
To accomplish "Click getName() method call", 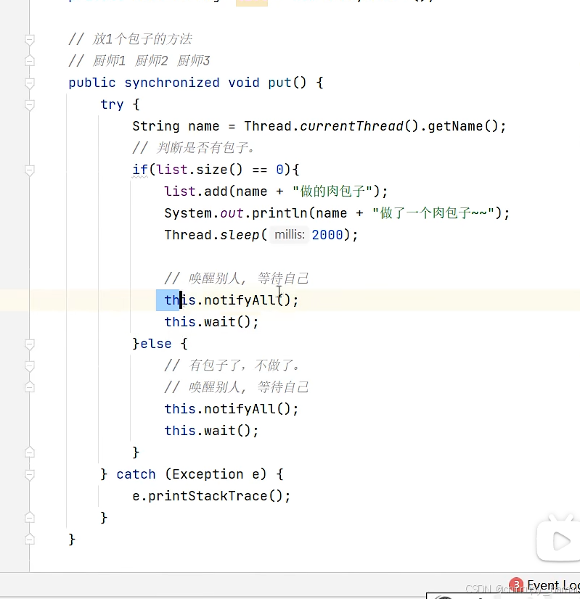I will [462, 126].
